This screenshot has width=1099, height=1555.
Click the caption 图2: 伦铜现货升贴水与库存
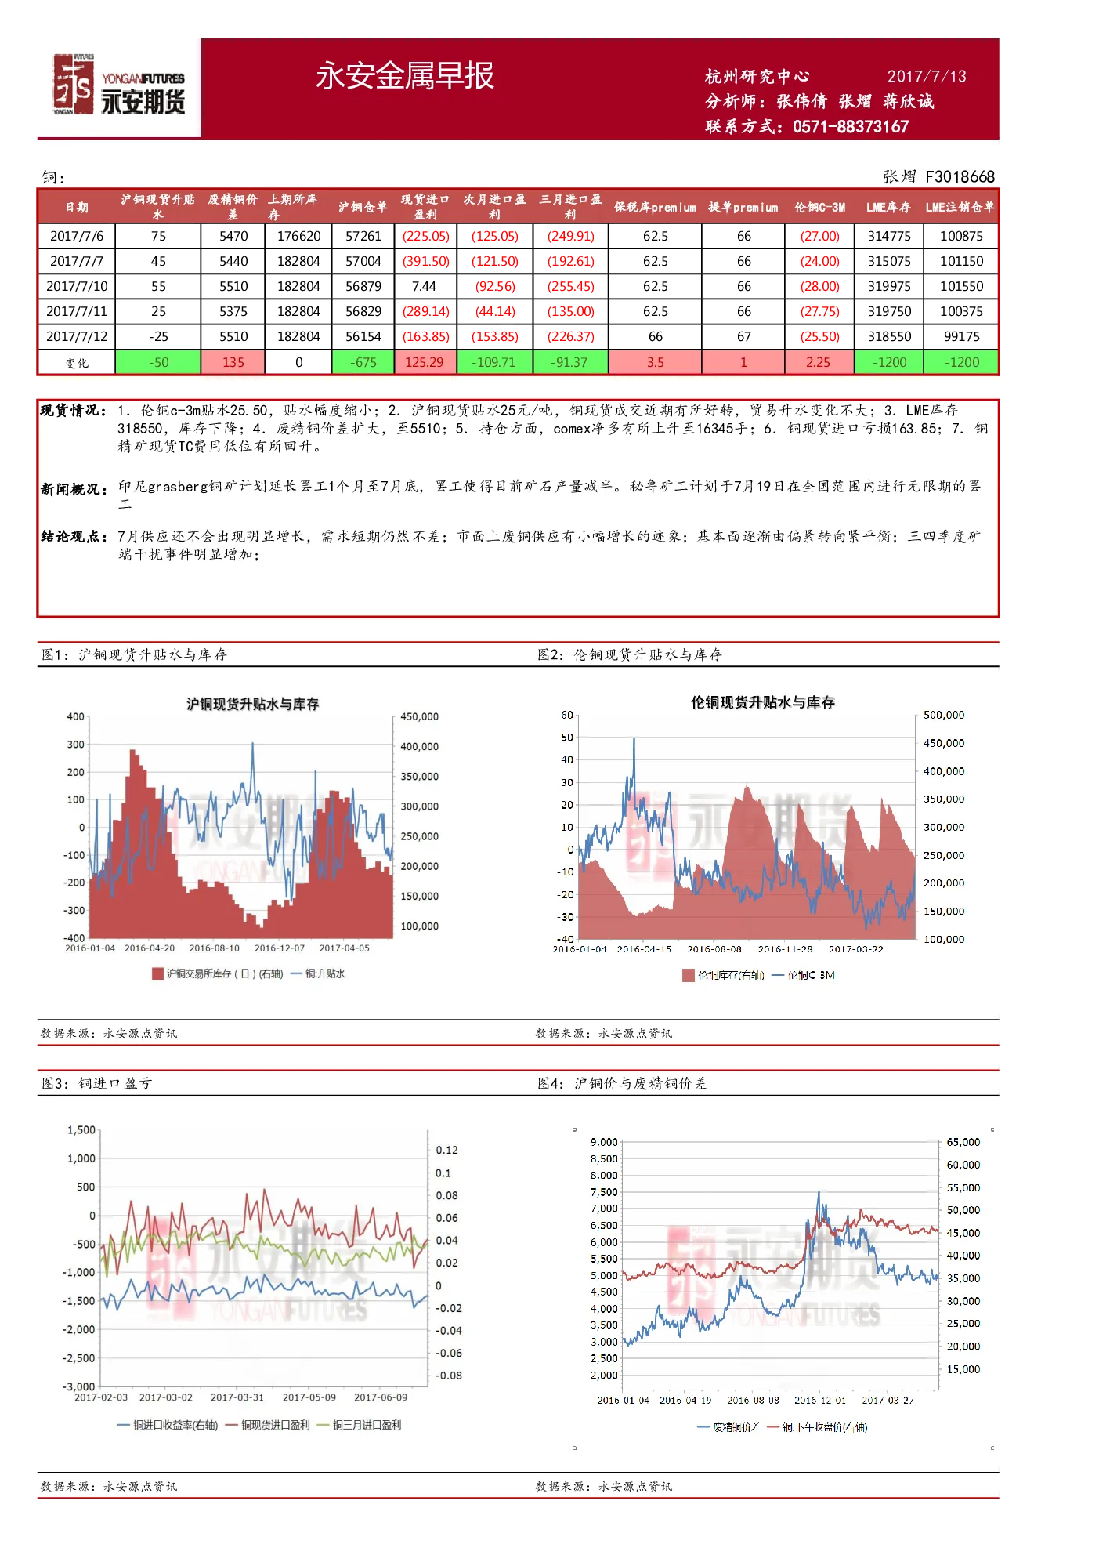630,654
